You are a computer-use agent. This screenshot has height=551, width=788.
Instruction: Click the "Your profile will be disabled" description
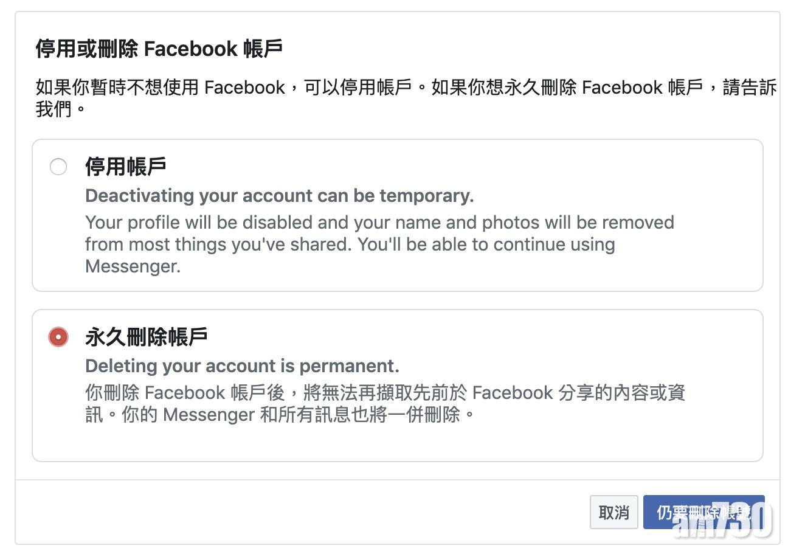click(379, 223)
